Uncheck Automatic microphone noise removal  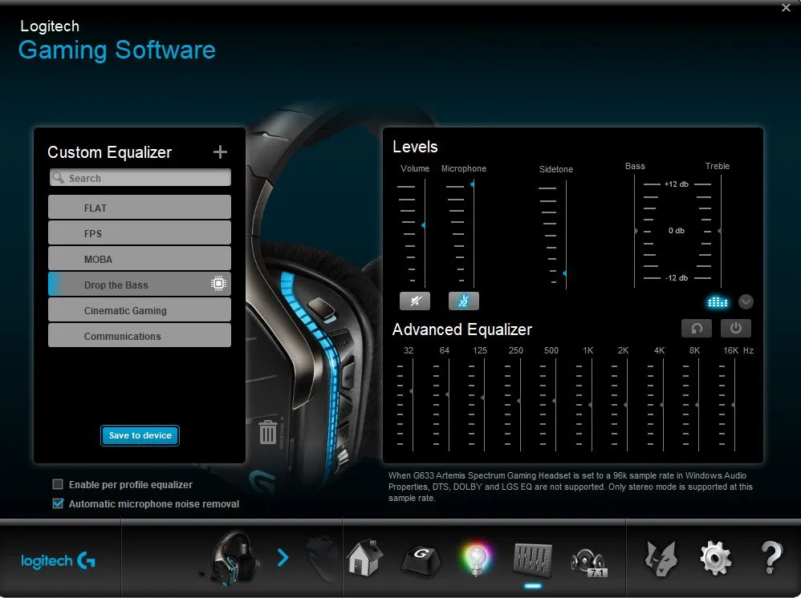click(x=58, y=503)
